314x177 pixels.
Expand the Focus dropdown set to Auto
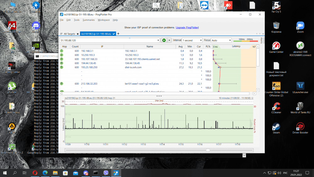[221, 40]
